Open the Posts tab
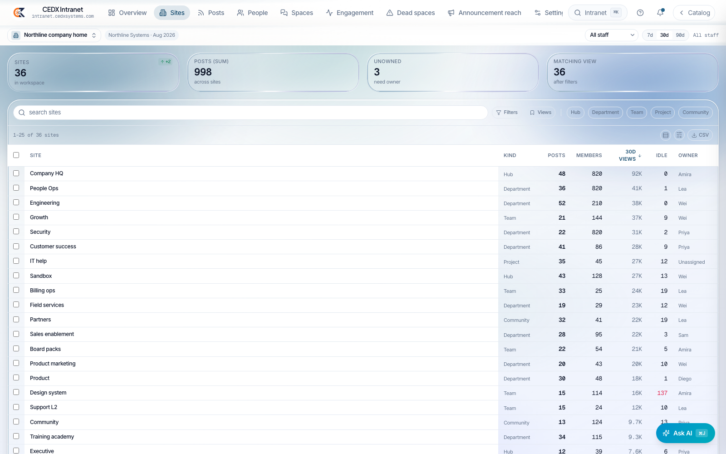This screenshot has width=726, height=454. pos(211,13)
